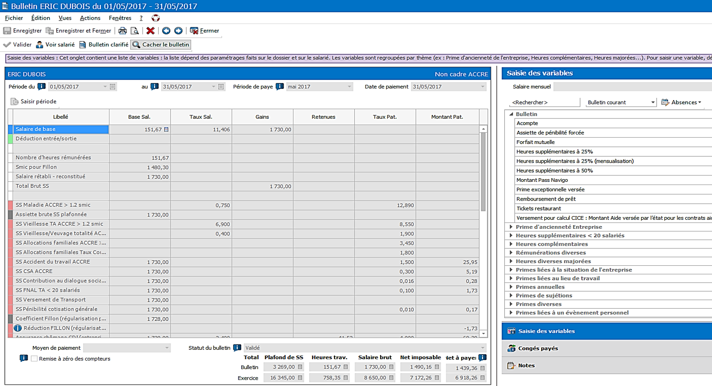Click info icon next to 'au' date
This screenshot has height=386, width=712.
click(155, 87)
